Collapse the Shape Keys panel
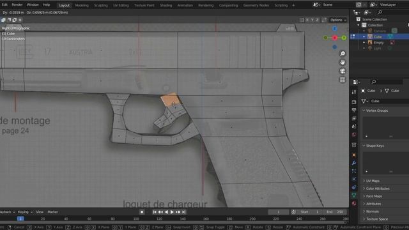 (364, 146)
